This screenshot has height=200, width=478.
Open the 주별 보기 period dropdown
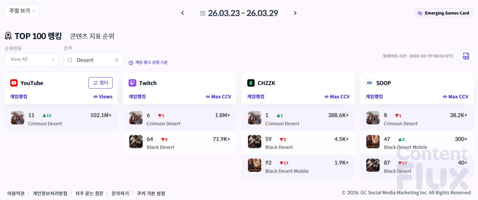[22, 11]
